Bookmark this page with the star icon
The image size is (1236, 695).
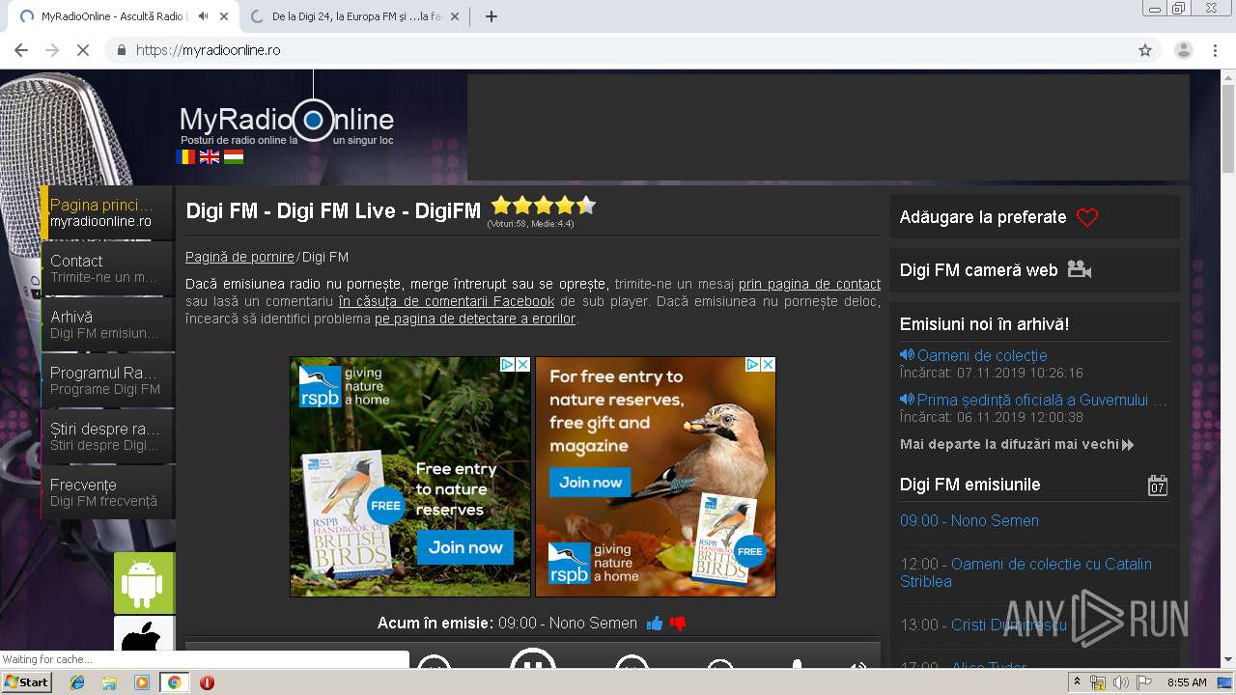(x=1145, y=50)
